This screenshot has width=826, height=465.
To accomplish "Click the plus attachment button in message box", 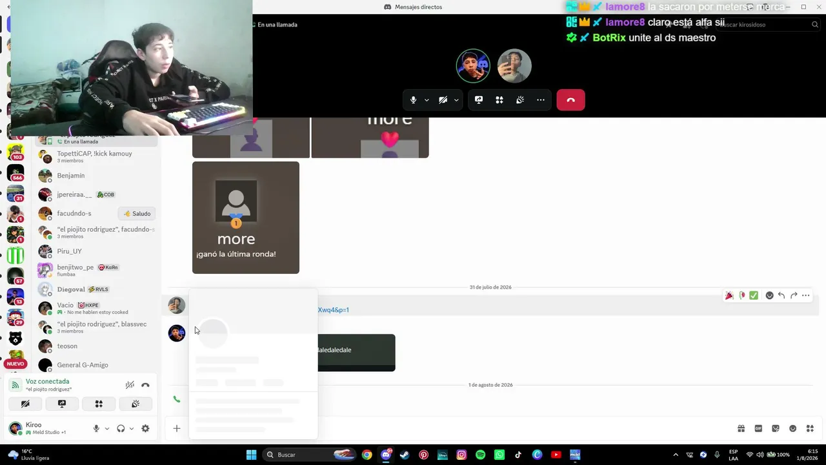I will tap(176, 428).
